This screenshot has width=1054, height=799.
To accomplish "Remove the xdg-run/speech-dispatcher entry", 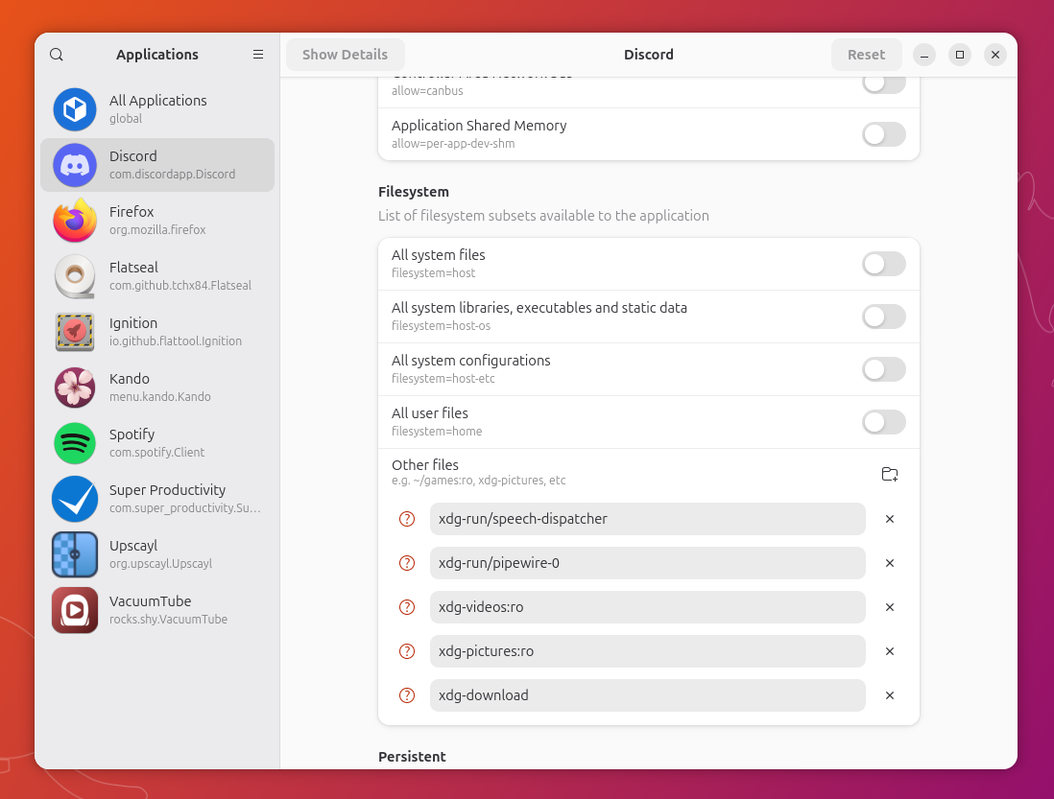I will pyautogui.click(x=889, y=519).
